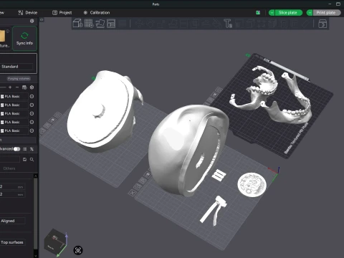This screenshot has height=258, width=344.
Task: Switch to the Device tab
Action: coord(28,13)
